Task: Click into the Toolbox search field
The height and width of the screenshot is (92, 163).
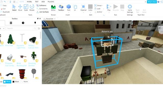Action: [20, 28]
